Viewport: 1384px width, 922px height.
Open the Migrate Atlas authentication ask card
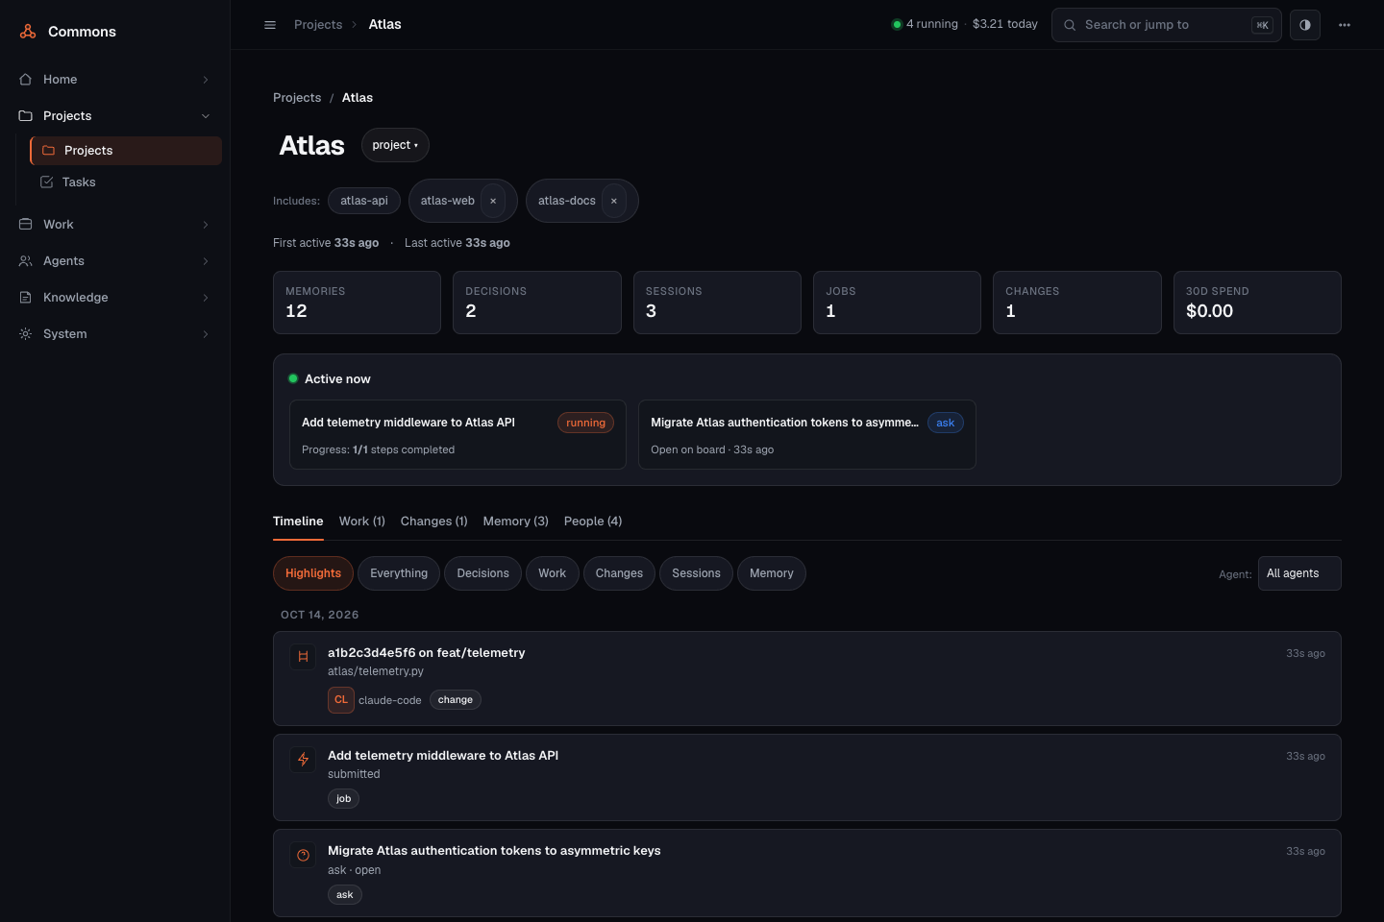coord(807,435)
